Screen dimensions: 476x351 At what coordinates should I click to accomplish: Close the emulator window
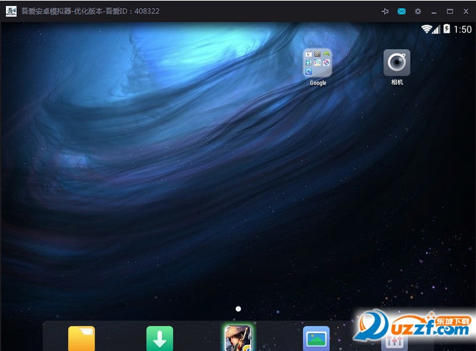466,11
